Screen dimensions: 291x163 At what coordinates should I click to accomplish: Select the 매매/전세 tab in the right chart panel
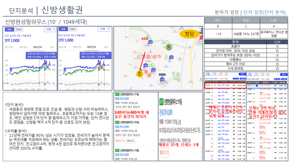(91, 47)
